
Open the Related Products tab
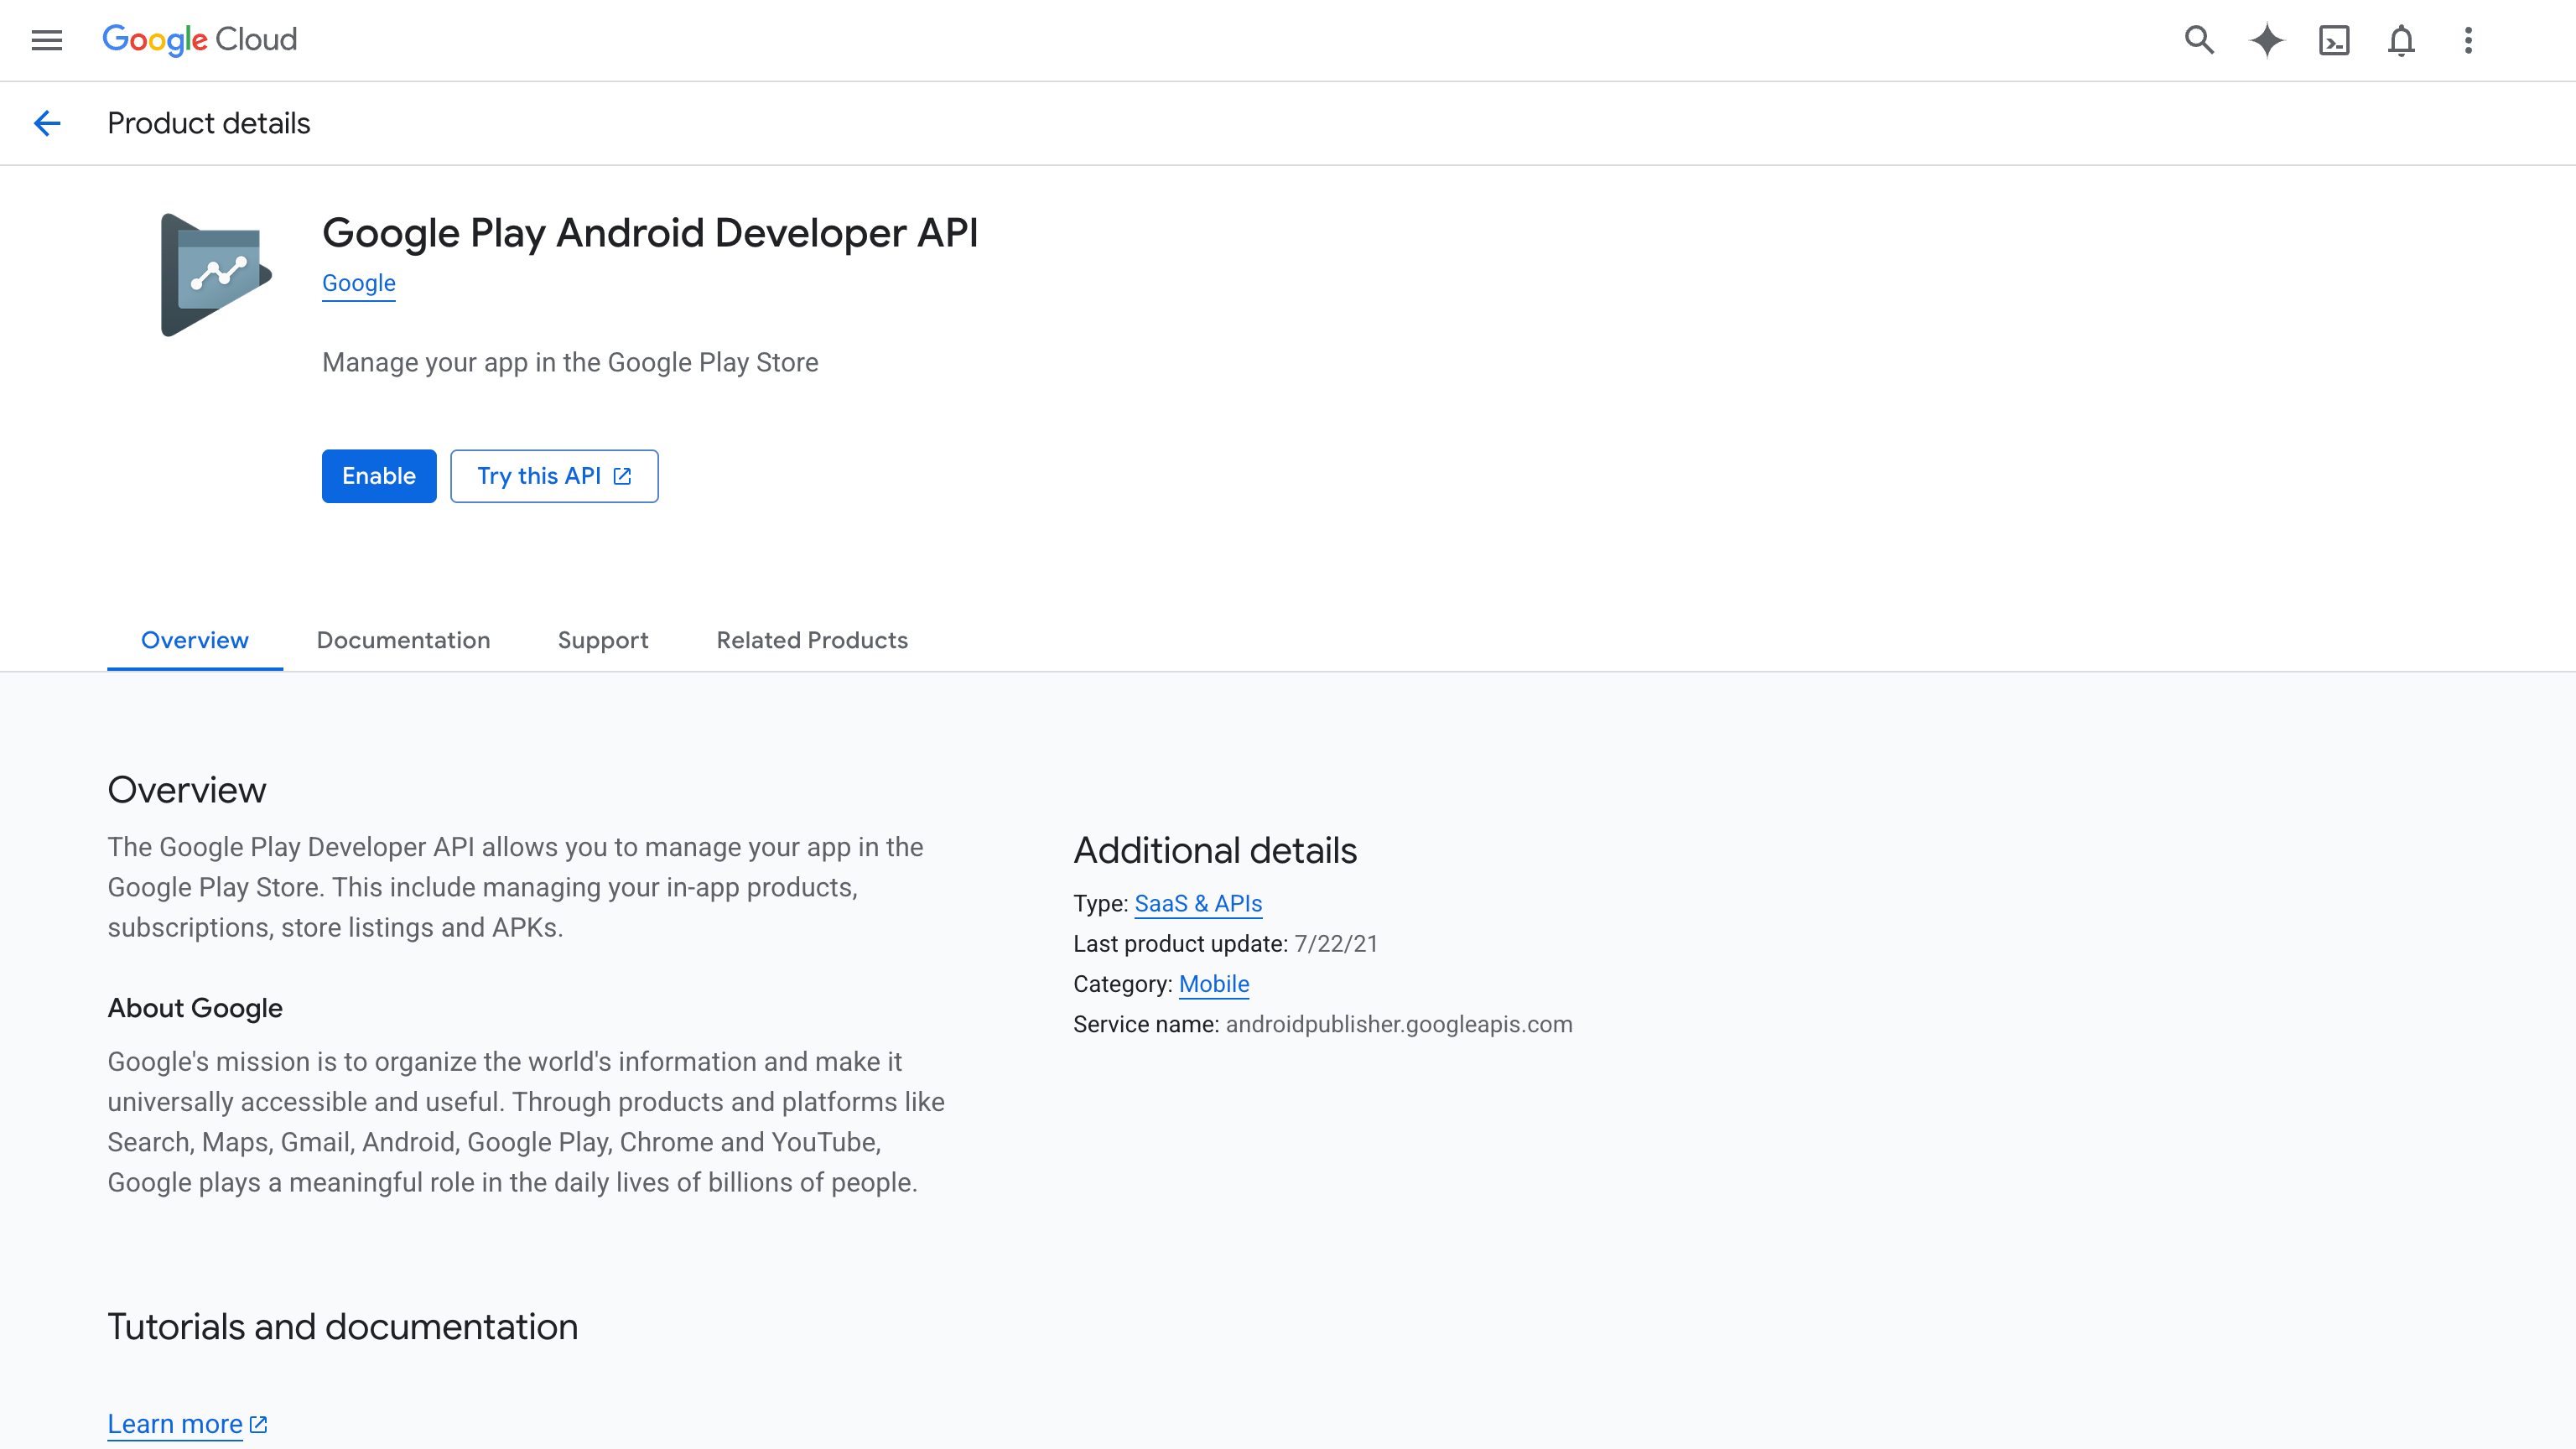(x=812, y=640)
